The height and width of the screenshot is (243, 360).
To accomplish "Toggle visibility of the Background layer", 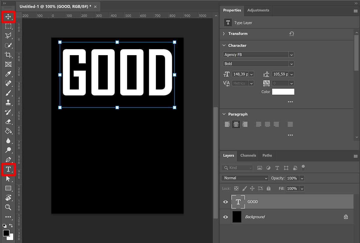I will (x=225, y=217).
